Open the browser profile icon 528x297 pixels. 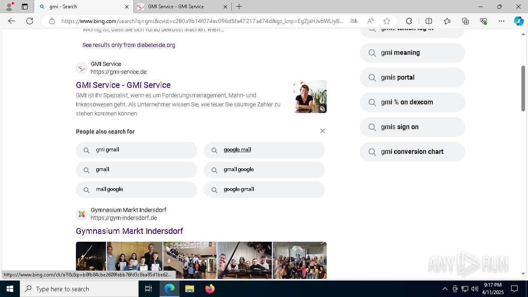pyautogui.click(x=9, y=7)
